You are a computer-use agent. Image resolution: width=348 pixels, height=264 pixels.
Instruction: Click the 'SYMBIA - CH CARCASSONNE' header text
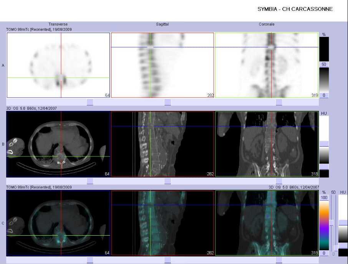pos(295,9)
